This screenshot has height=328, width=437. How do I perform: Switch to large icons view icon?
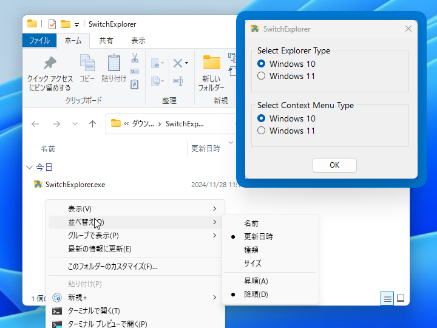(401, 298)
